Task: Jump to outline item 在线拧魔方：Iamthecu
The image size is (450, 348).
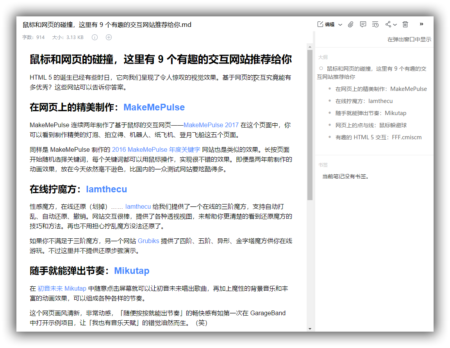Action: tap(364, 101)
